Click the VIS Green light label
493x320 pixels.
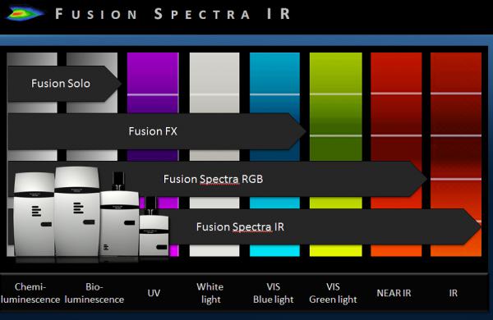tap(333, 293)
